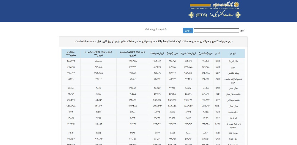This screenshot has height=145, width=297.
Task: Select the JPY currency code cell
Action: pyautogui.click(x=218, y=100)
